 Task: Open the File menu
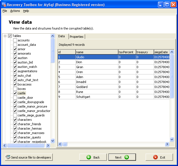click(5, 11)
